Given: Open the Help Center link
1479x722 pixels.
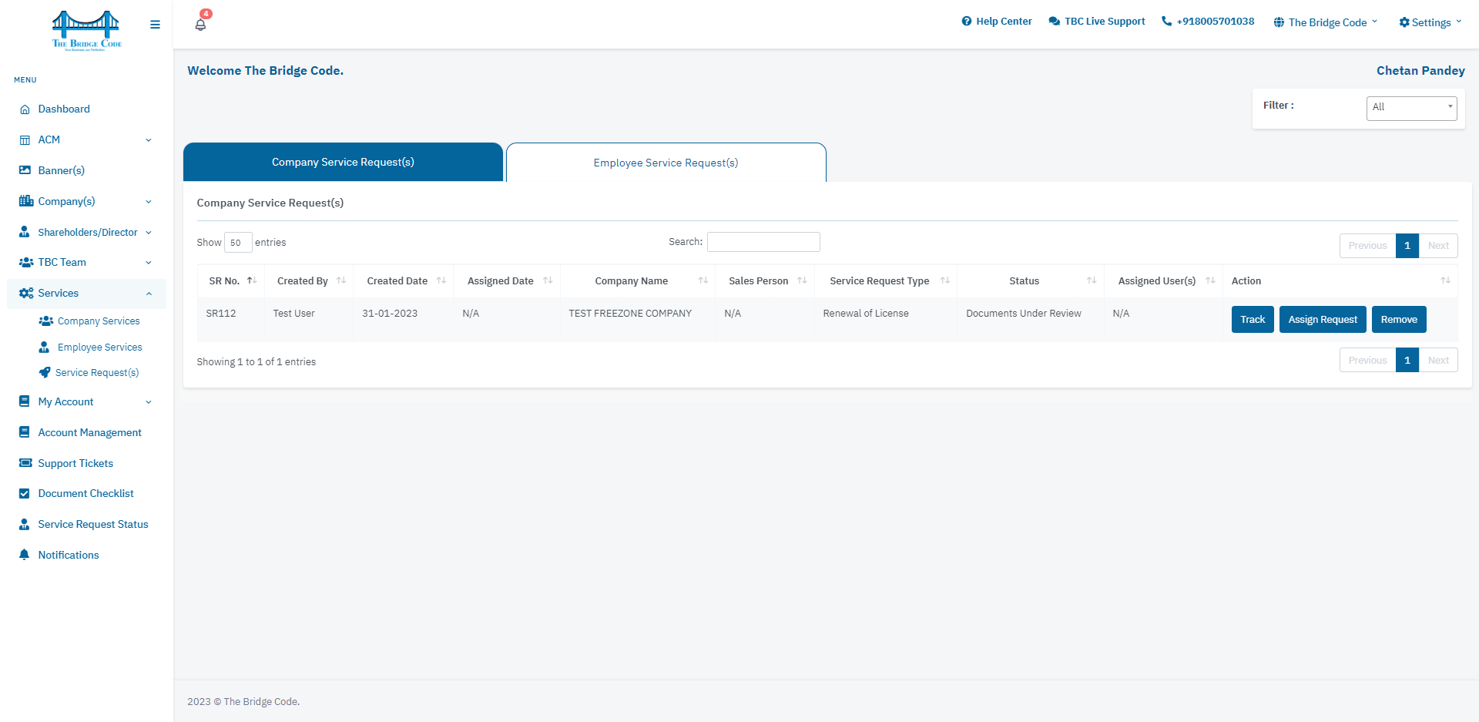Looking at the screenshot, I should click(x=997, y=22).
